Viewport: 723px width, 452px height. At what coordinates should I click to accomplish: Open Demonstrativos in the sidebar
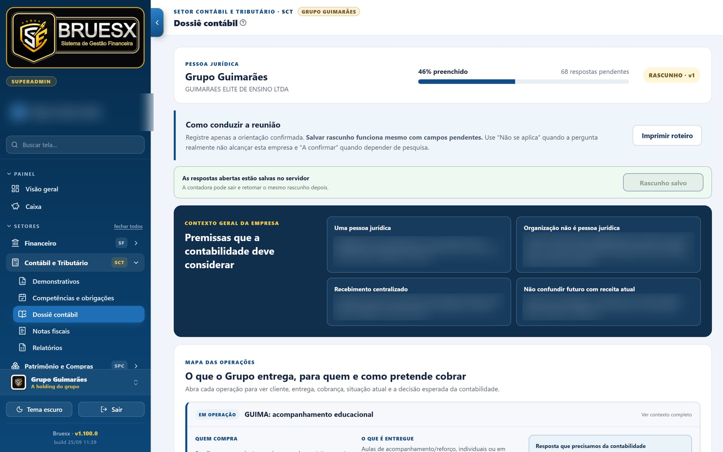click(x=79, y=281)
